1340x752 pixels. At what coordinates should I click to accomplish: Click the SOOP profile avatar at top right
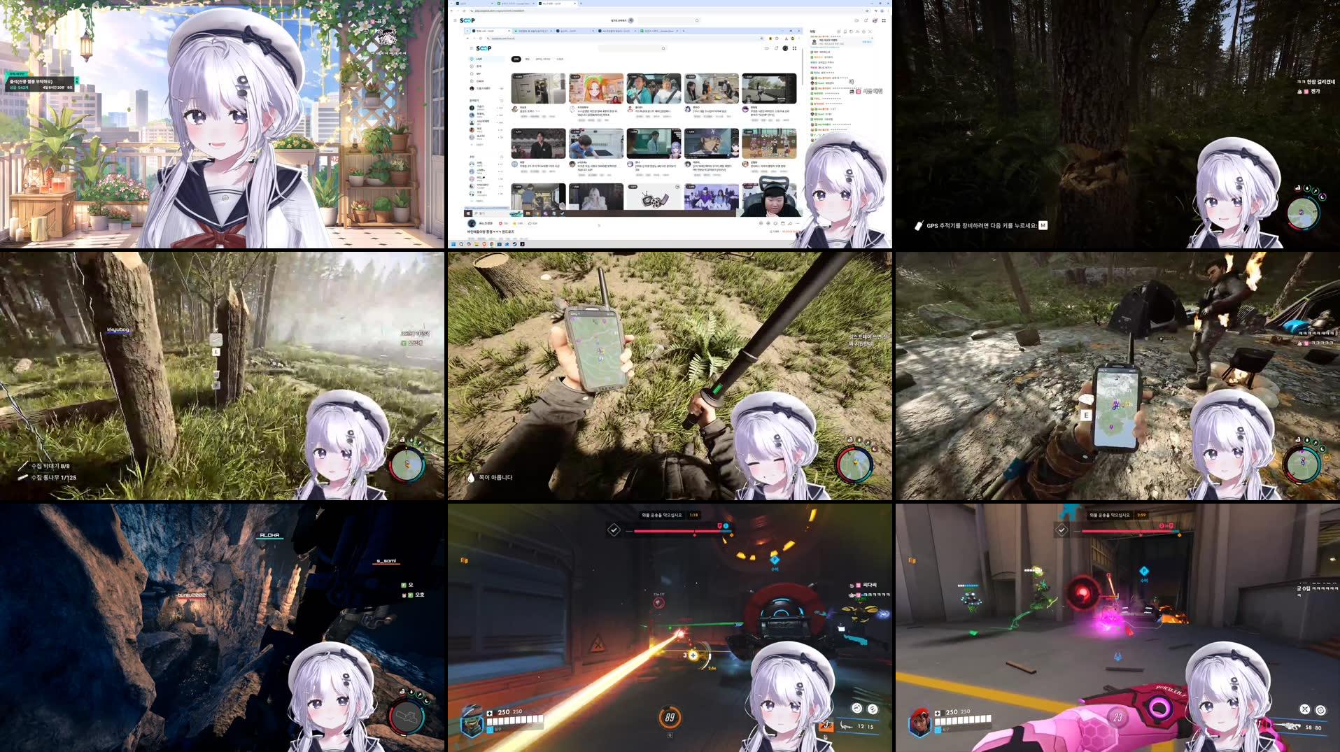[x=785, y=48]
